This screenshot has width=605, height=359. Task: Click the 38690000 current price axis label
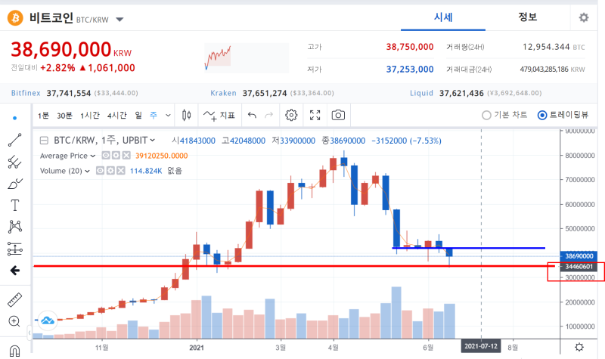pyautogui.click(x=579, y=256)
